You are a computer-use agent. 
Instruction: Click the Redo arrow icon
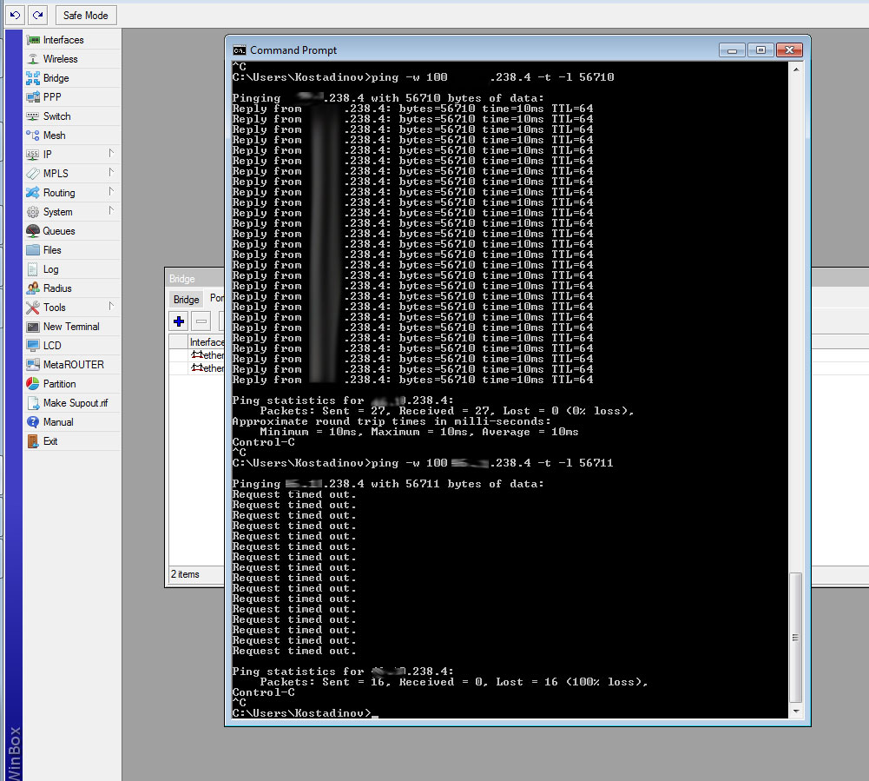pos(37,16)
